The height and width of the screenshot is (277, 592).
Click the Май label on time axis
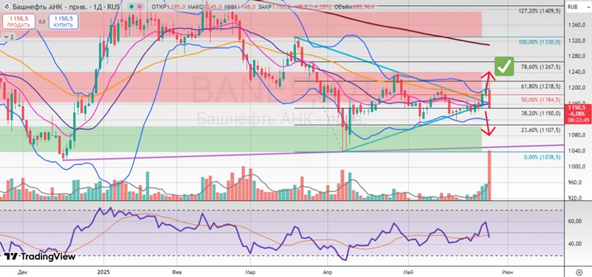click(408, 272)
